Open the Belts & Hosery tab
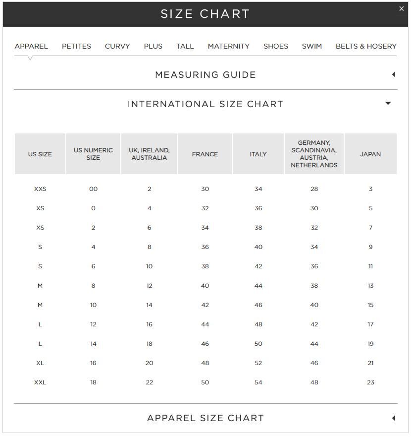This screenshot has height=437, width=411. (x=366, y=46)
